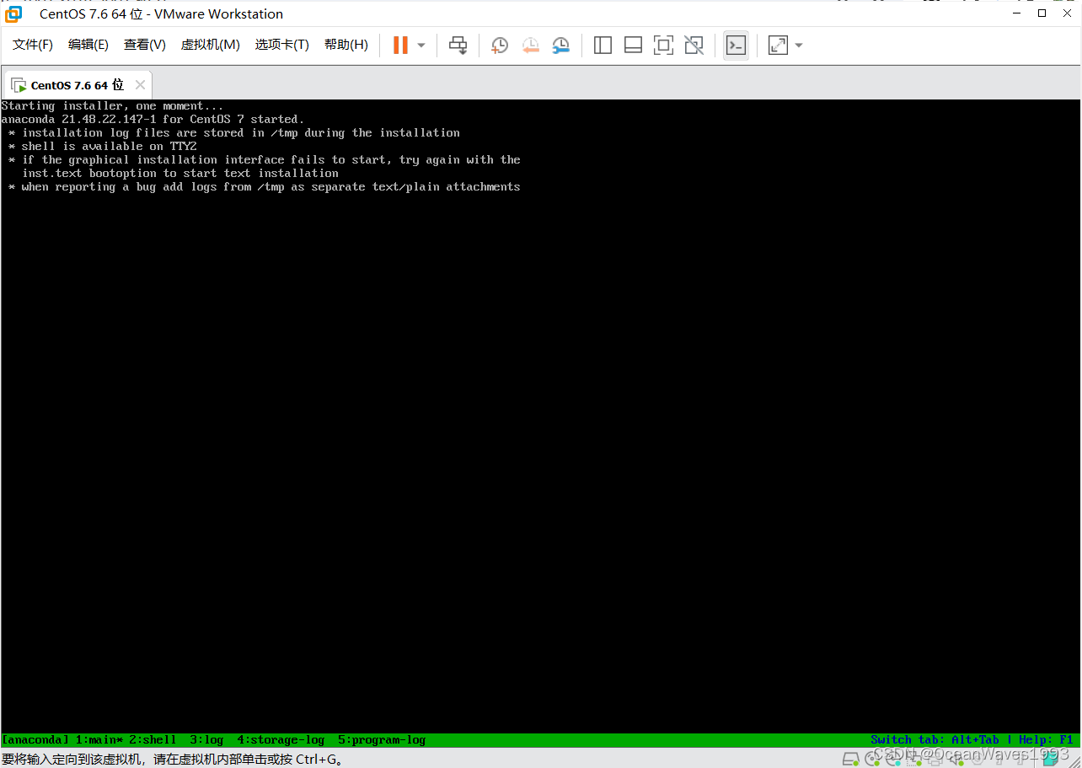Click 'Help: F1' text in console
This screenshot has height=768, width=1082.
tap(1046, 740)
